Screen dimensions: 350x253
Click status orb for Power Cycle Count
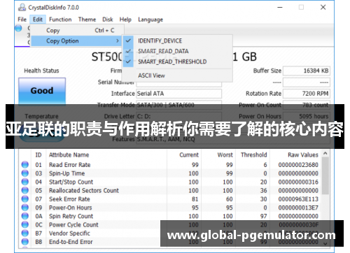[x=25, y=224]
